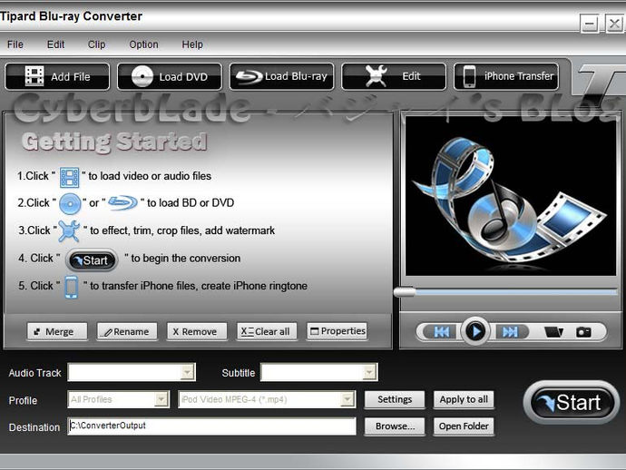Click the small Start icon in step 4
This screenshot has width=626, height=470.
tap(93, 260)
